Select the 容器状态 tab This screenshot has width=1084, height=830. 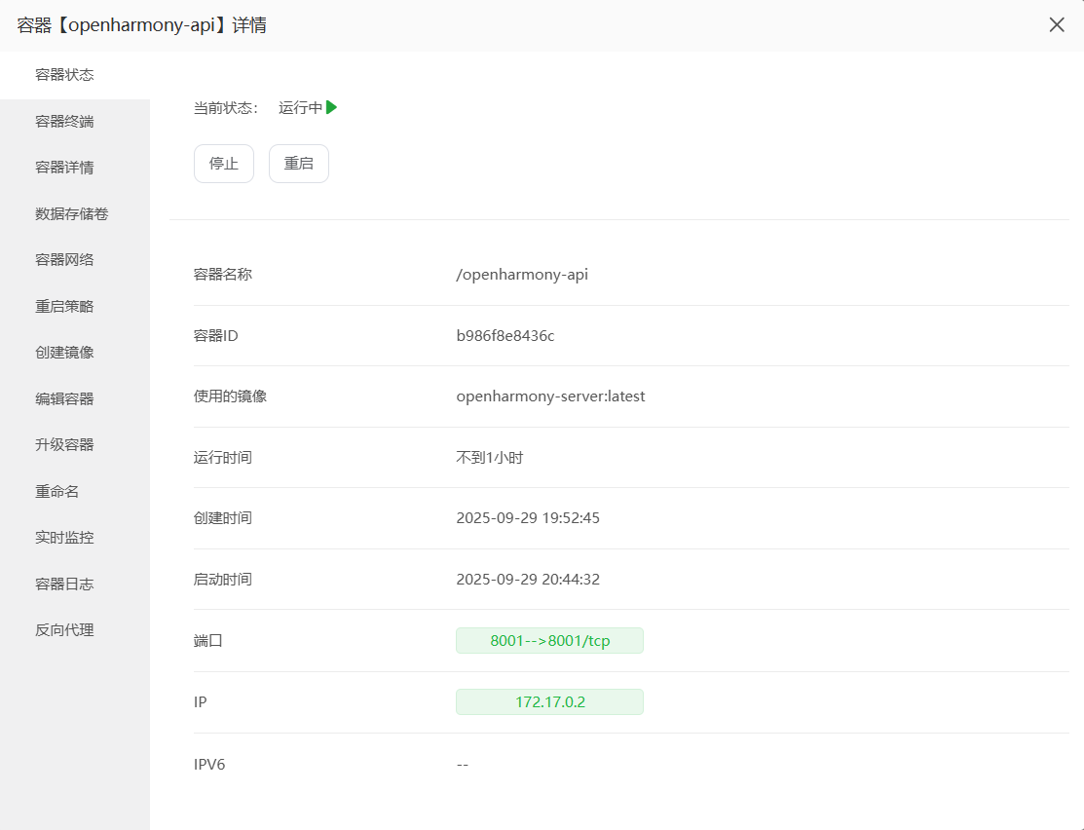coord(65,75)
